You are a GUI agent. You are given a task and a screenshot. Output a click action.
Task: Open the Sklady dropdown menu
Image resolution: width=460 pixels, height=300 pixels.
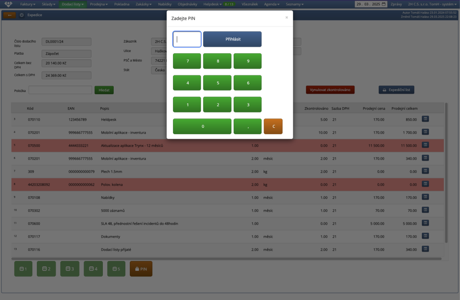pyautogui.click(x=49, y=4)
